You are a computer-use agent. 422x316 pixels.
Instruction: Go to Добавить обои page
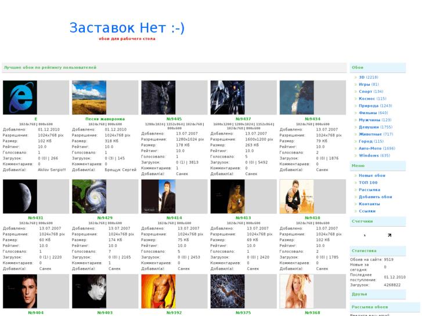pyautogui.click(x=375, y=197)
